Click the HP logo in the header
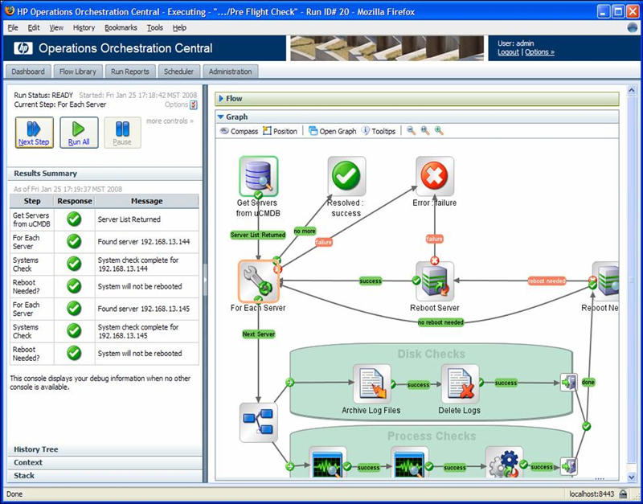This screenshot has width=643, height=504. click(x=23, y=48)
